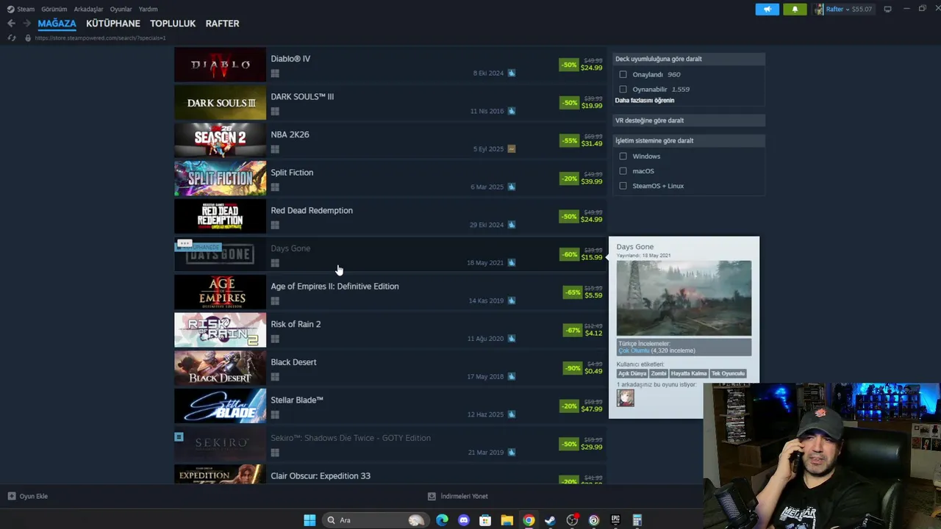Screen dimensions: 941x529
Task: Click the Days Gone popup screenshot
Action: click(684, 298)
